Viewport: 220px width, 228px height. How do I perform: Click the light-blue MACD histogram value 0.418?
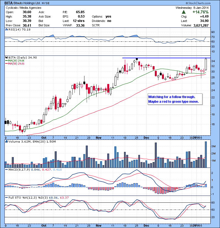(57, 169)
